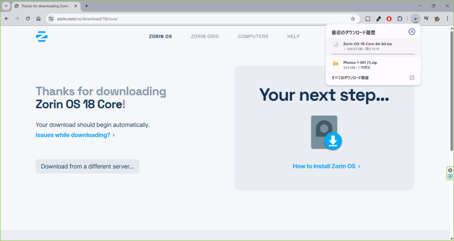This screenshot has height=241, width=454.
Task: View site information in the address bar
Action: (51, 19)
